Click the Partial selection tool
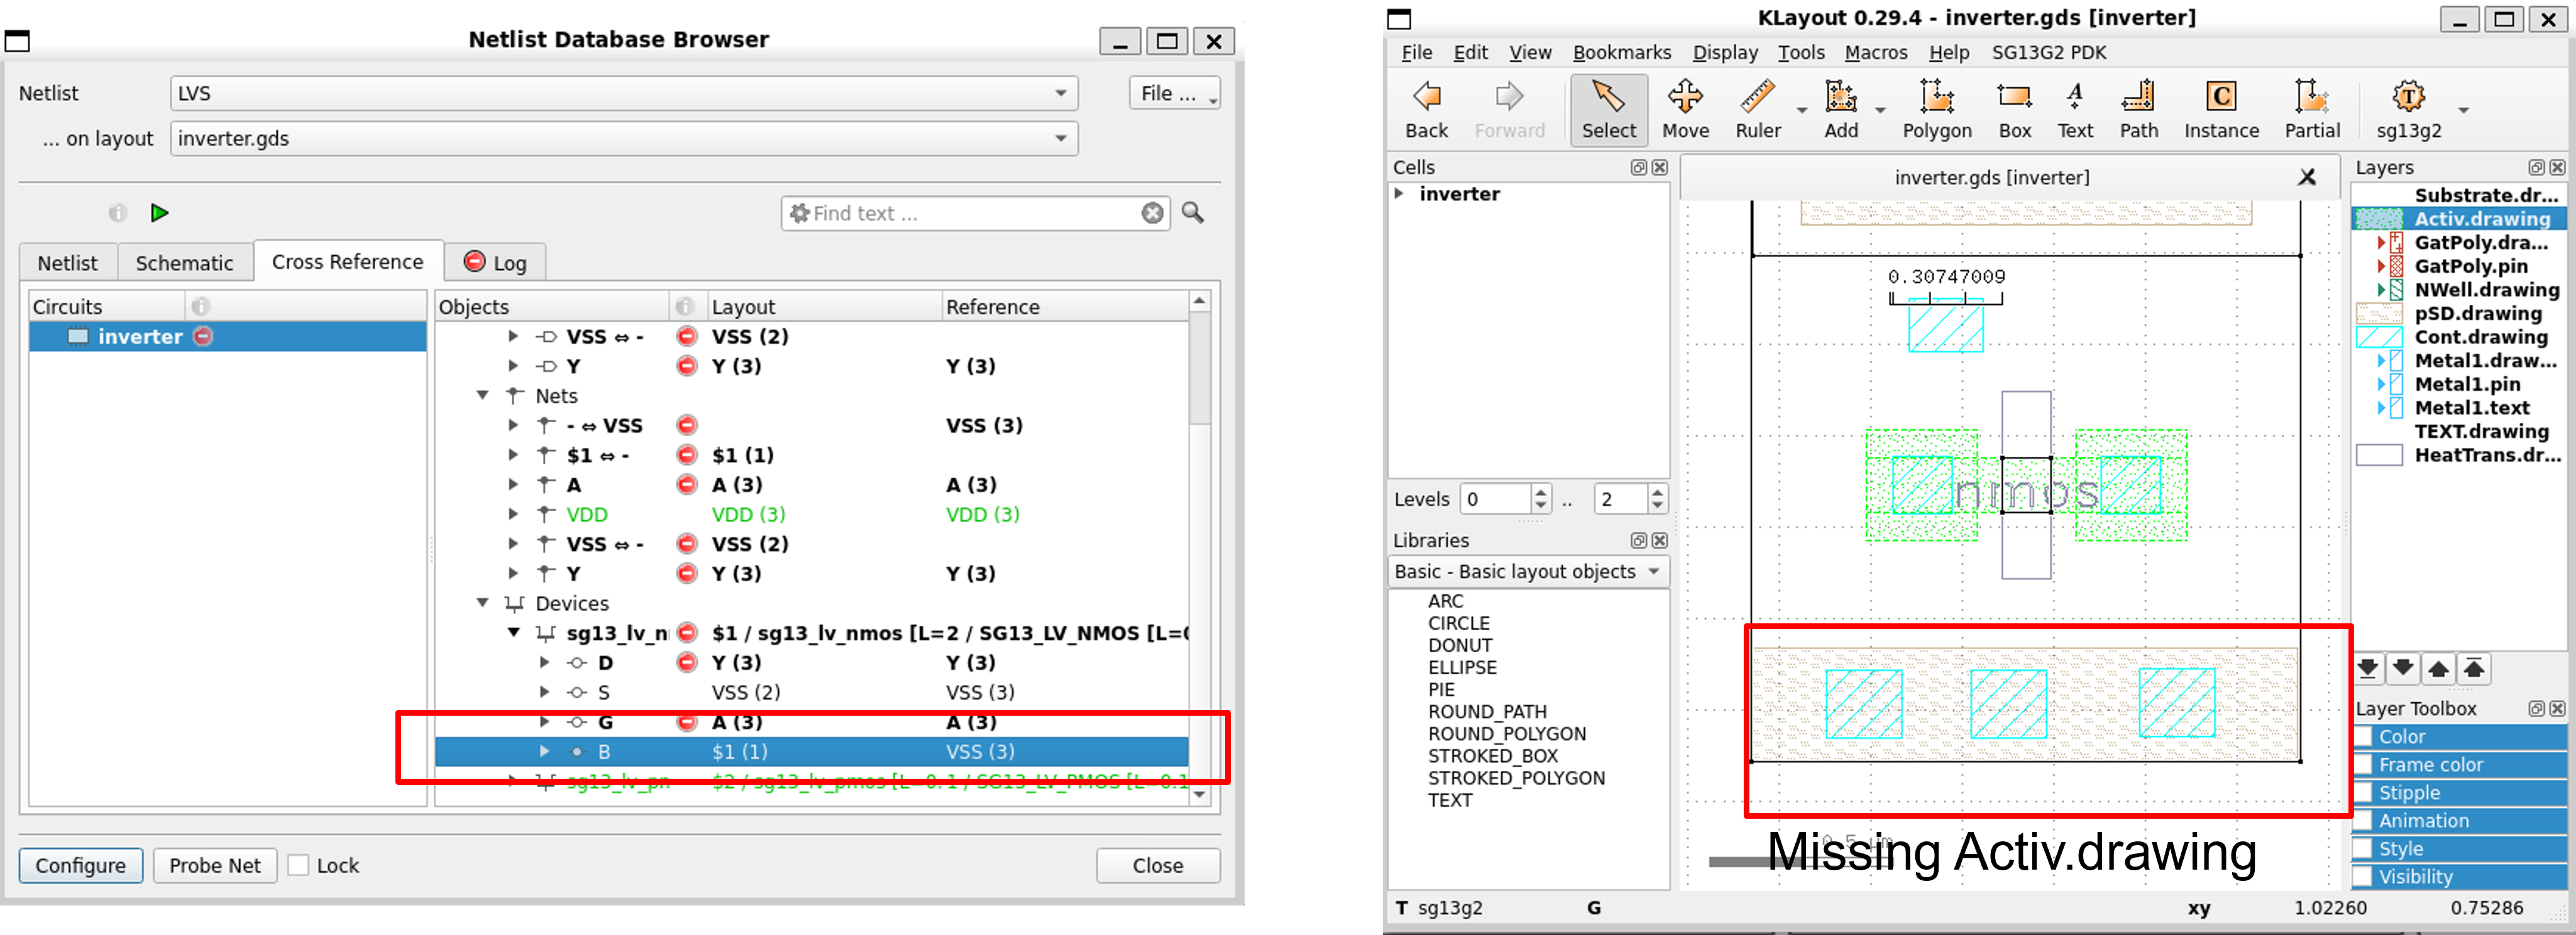Screen dimensions: 2576x935 (x=2311, y=108)
